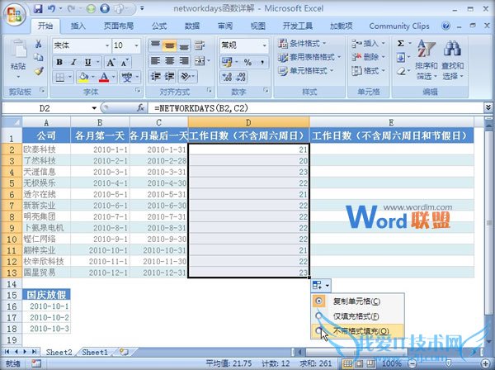
Task: Open the 数据 ribbon tab
Action: coord(192,26)
